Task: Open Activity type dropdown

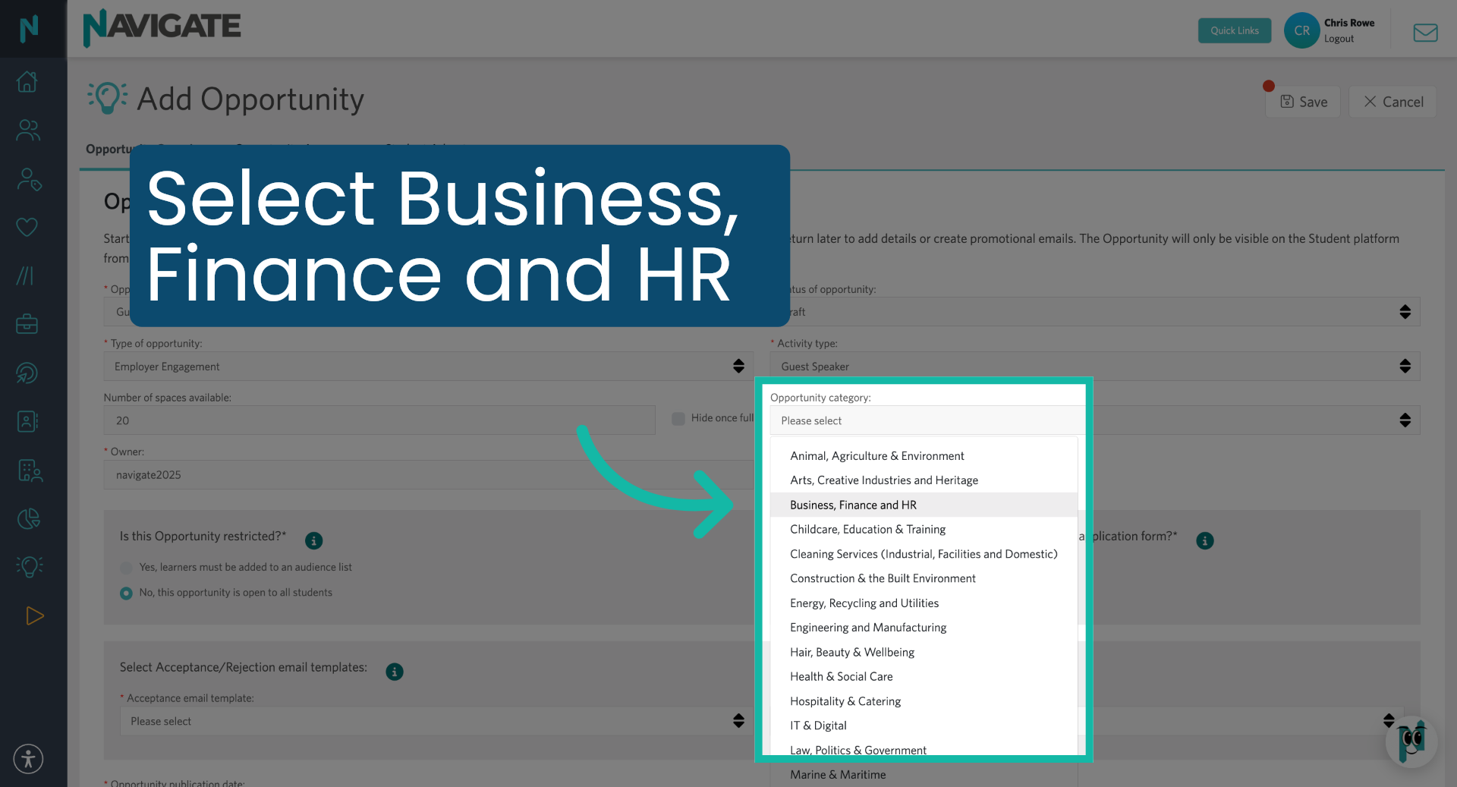Action: (1095, 367)
